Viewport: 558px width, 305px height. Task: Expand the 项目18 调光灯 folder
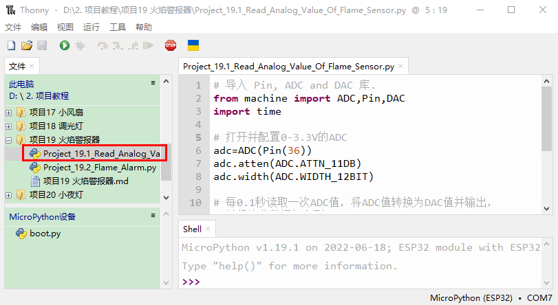pyautogui.click(x=9, y=126)
